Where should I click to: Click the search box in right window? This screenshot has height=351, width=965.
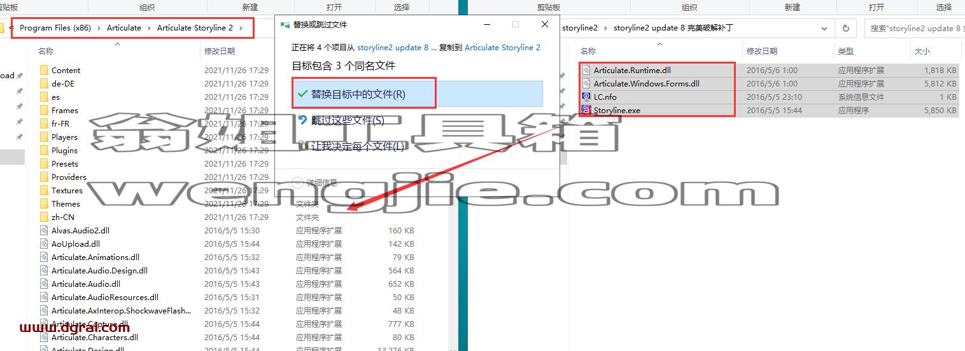pyautogui.click(x=915, y=28)
